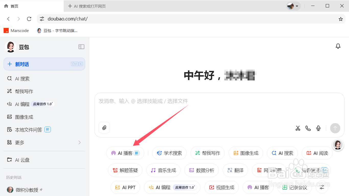Click the send arrow button
The height and width of the screenshot is (196, 349).
point(335,128)
